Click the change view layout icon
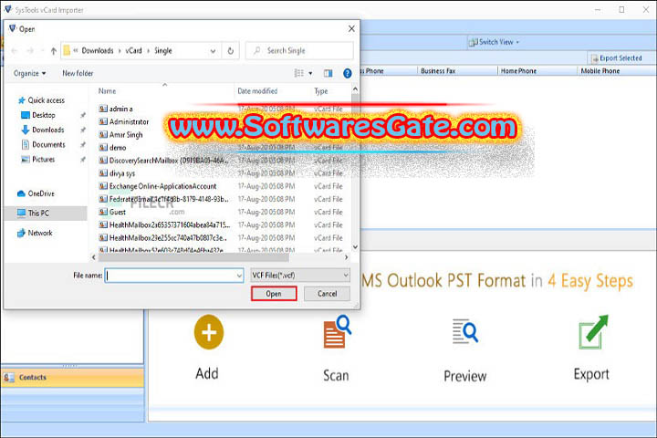Image resolution: width=657 pixels, height=438 pixels. pyautogui.click(x=298, y=73)
